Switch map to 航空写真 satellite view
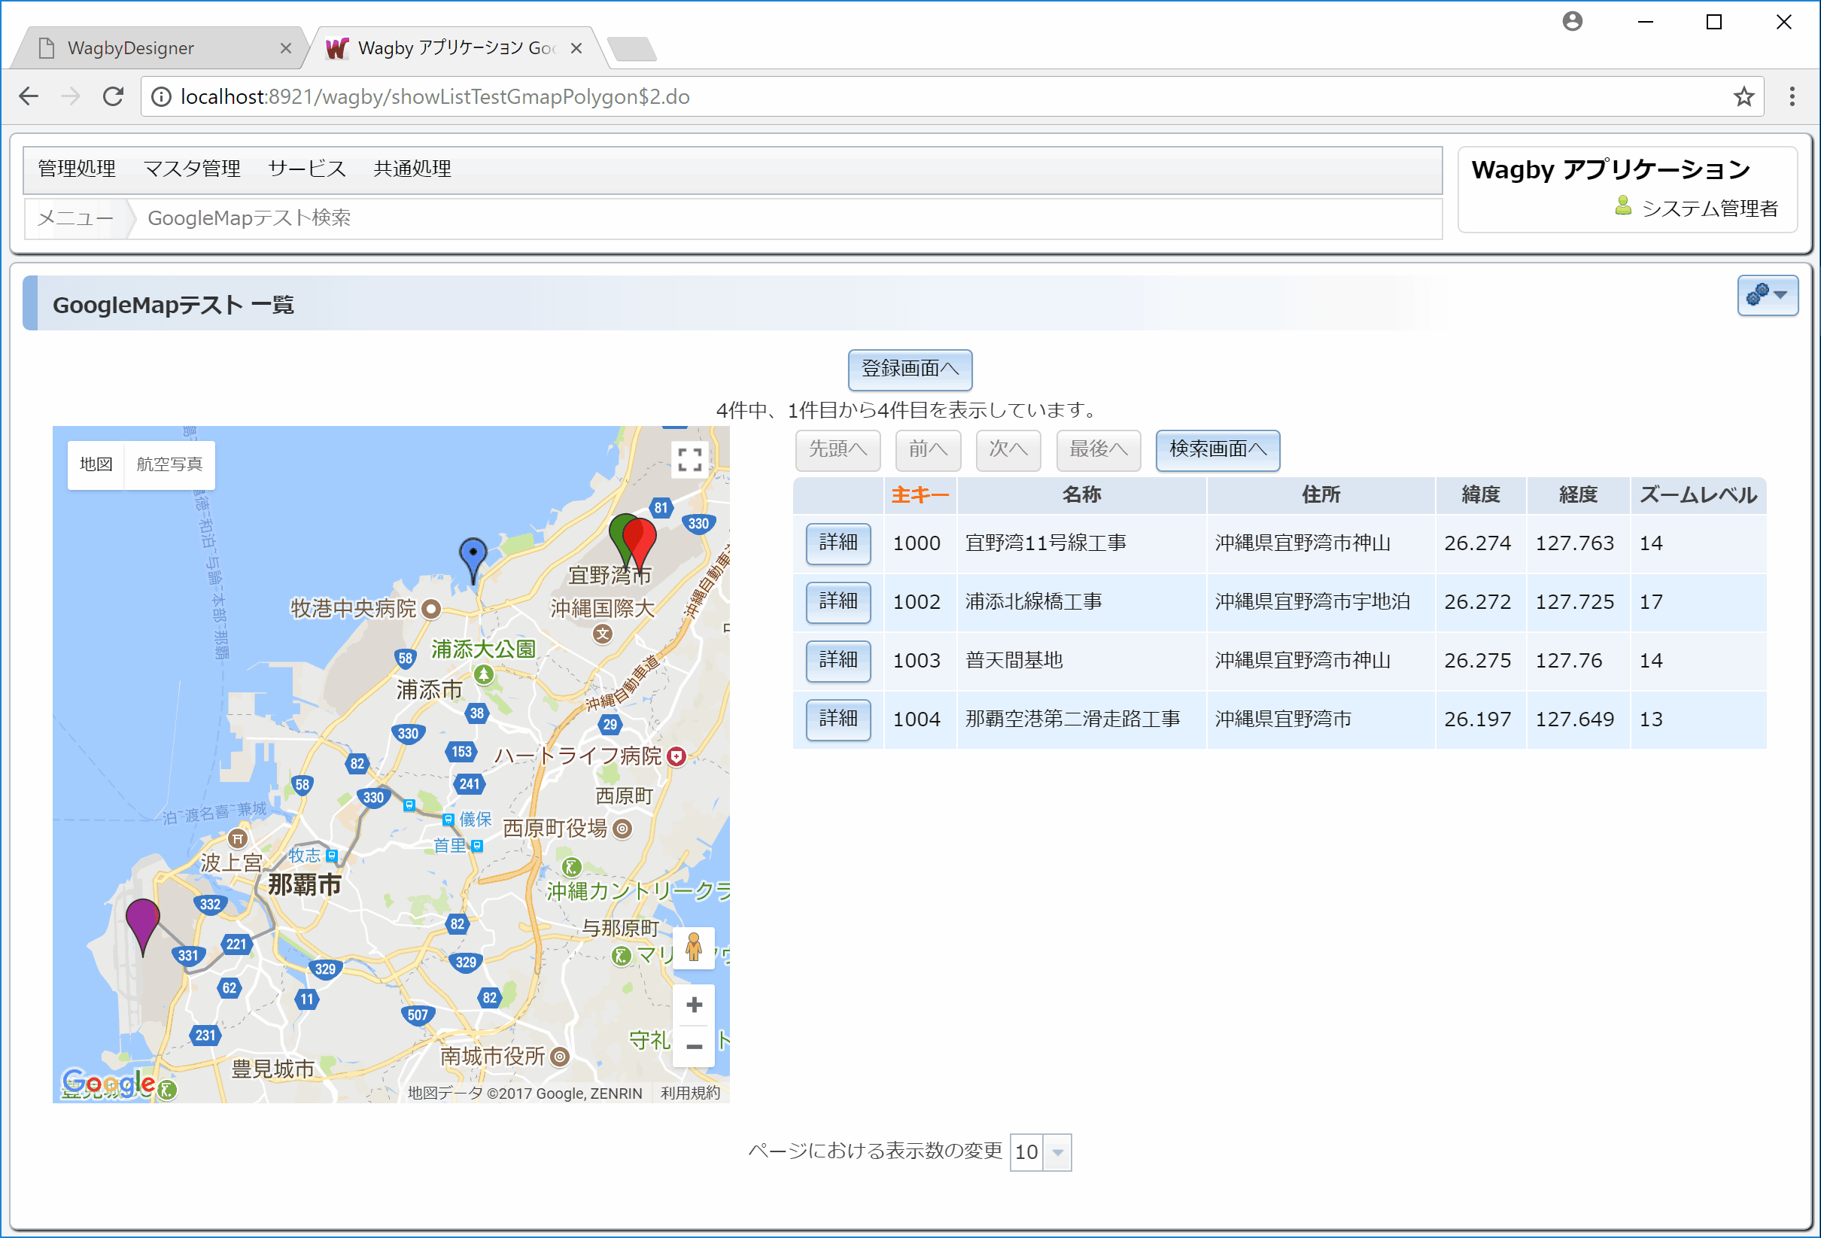Screen dimensions: 1821x1238 pyautogui.click(x=169, y=464)
